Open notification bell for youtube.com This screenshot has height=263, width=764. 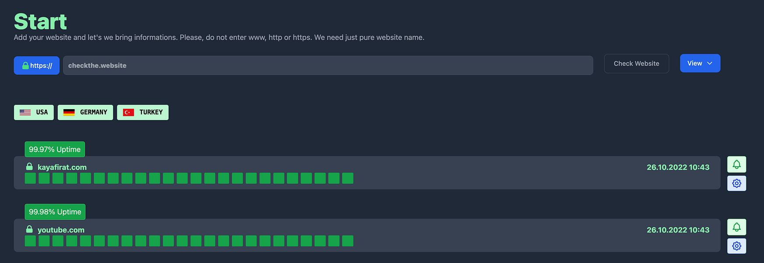tap(736, 227)
